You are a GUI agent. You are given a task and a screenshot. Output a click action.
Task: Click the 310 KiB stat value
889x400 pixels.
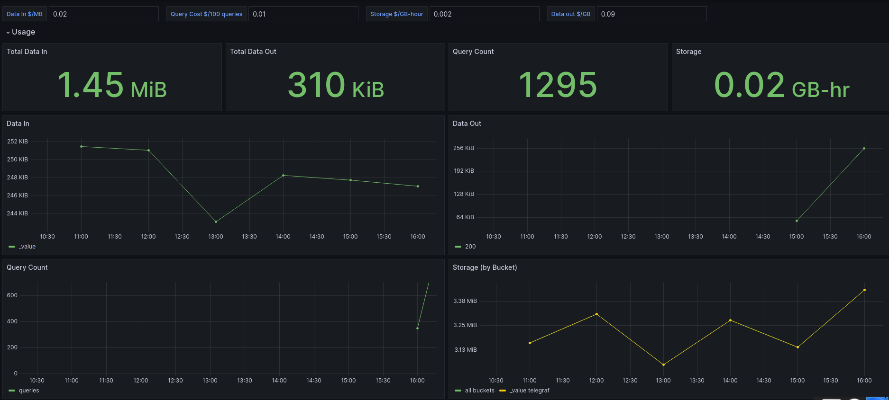pyautogui.click(x=336, y=85)
